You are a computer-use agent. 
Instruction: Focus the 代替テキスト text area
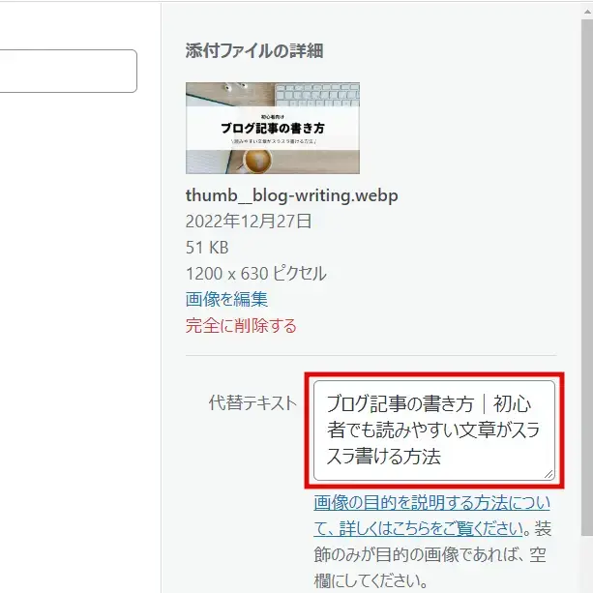(434, 430)
